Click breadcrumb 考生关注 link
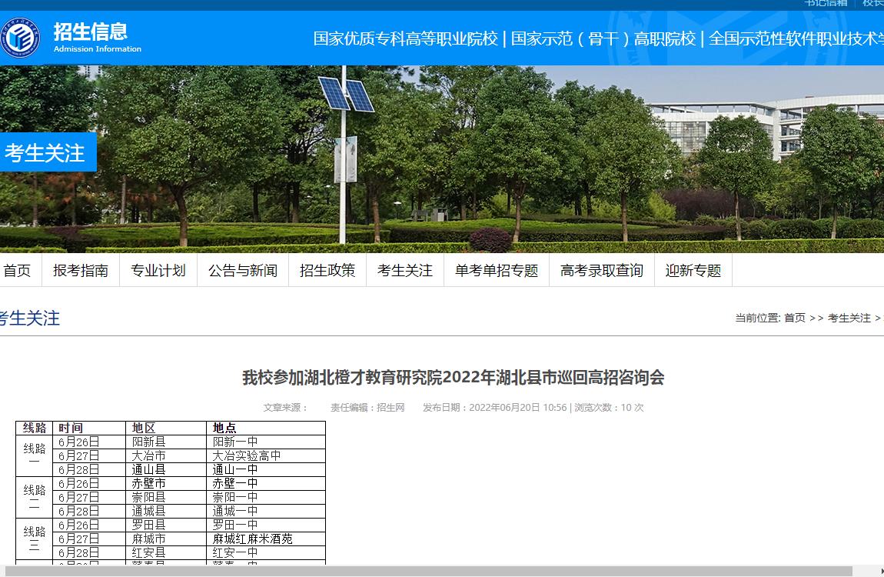The height and width of the screenshot is (577, 884). point(849,318)
